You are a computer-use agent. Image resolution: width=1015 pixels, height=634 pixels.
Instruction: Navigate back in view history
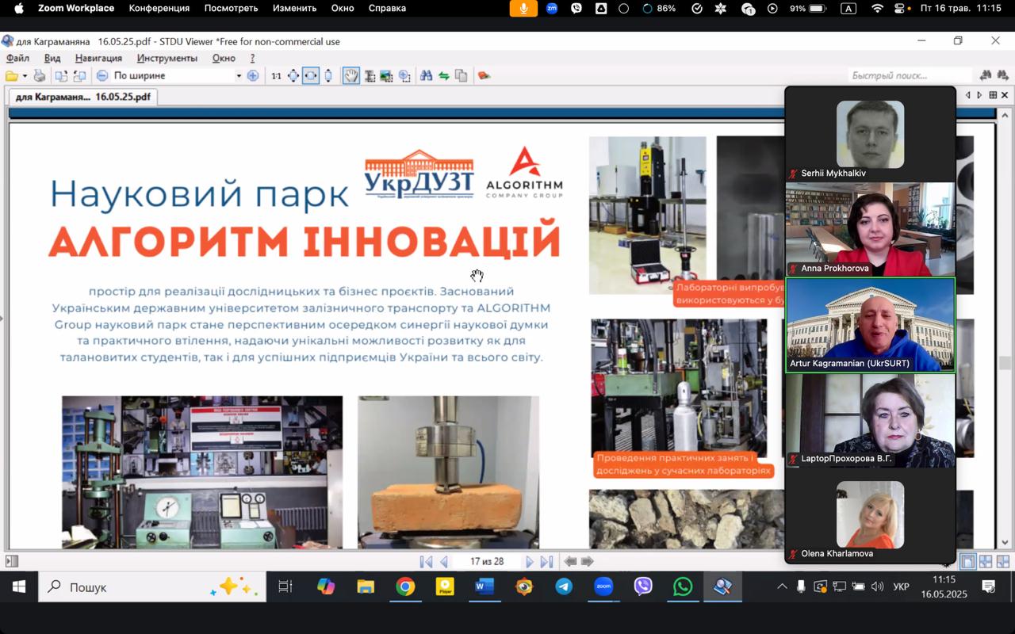[570, 561]
